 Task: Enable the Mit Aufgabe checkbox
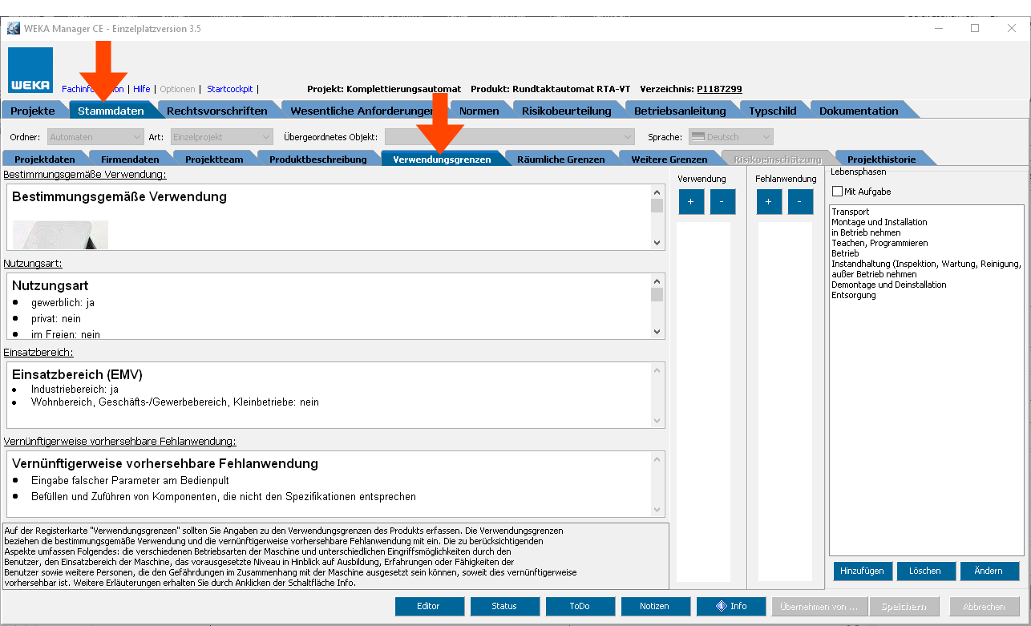click(x=838, y=192)
